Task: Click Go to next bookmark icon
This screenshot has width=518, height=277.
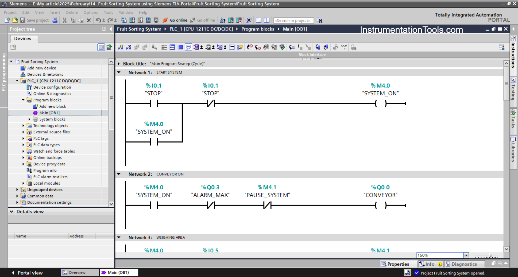Action: click(x=318, y=47)
